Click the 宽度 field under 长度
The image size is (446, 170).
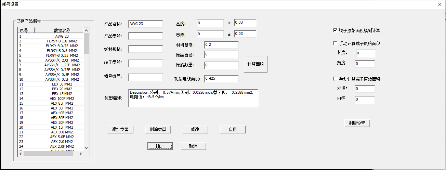(365, 64)
